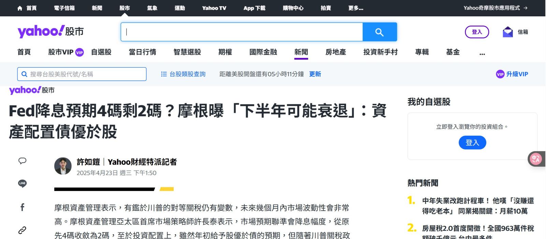Open the 房地產 tab

tap(336, 52)
